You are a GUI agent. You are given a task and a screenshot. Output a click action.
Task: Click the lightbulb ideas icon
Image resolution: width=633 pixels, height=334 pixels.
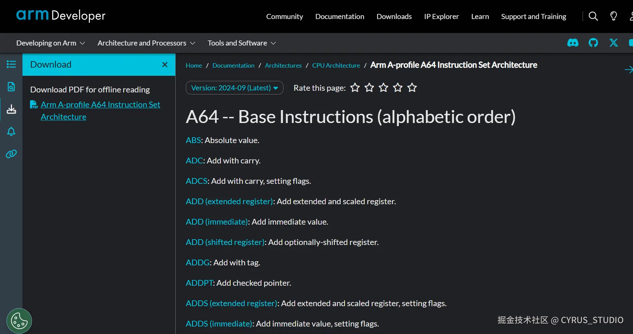(x=614, y=16)
